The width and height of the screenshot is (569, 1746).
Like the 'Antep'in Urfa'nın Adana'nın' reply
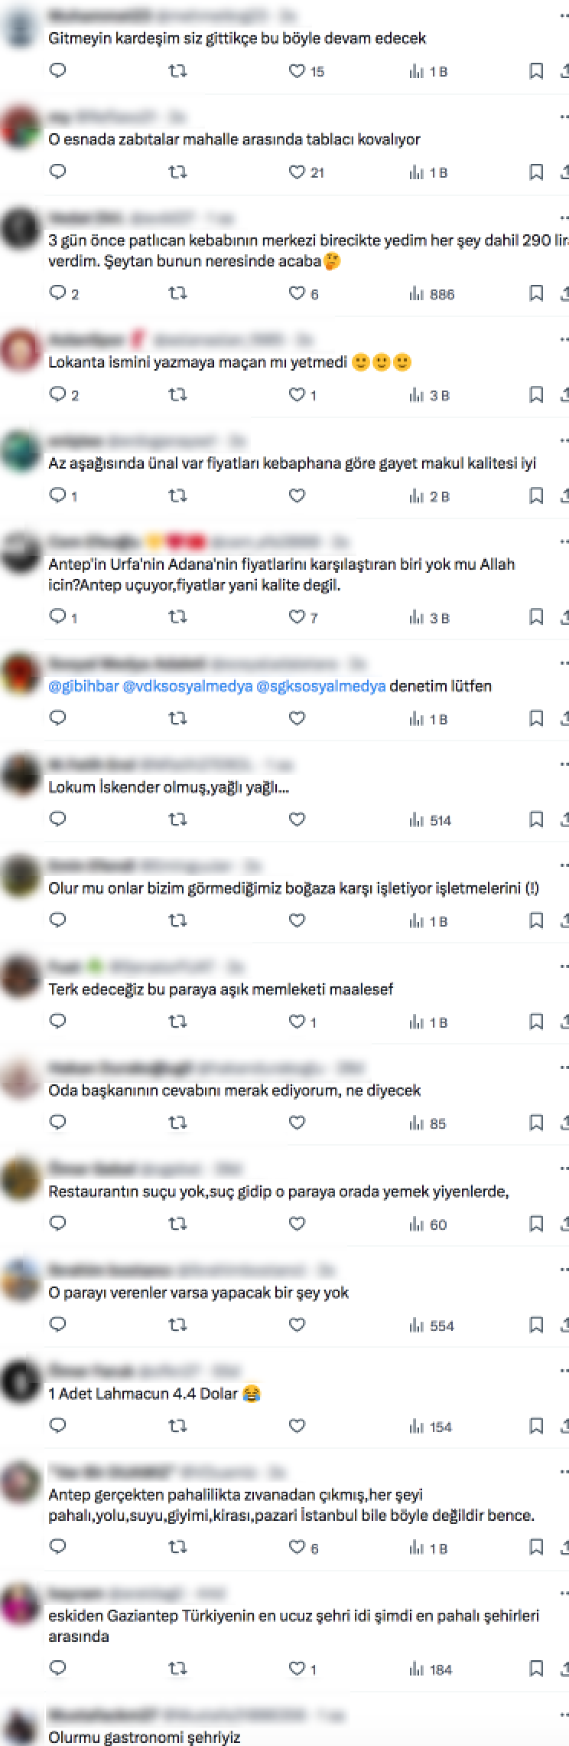click(304, 617)
